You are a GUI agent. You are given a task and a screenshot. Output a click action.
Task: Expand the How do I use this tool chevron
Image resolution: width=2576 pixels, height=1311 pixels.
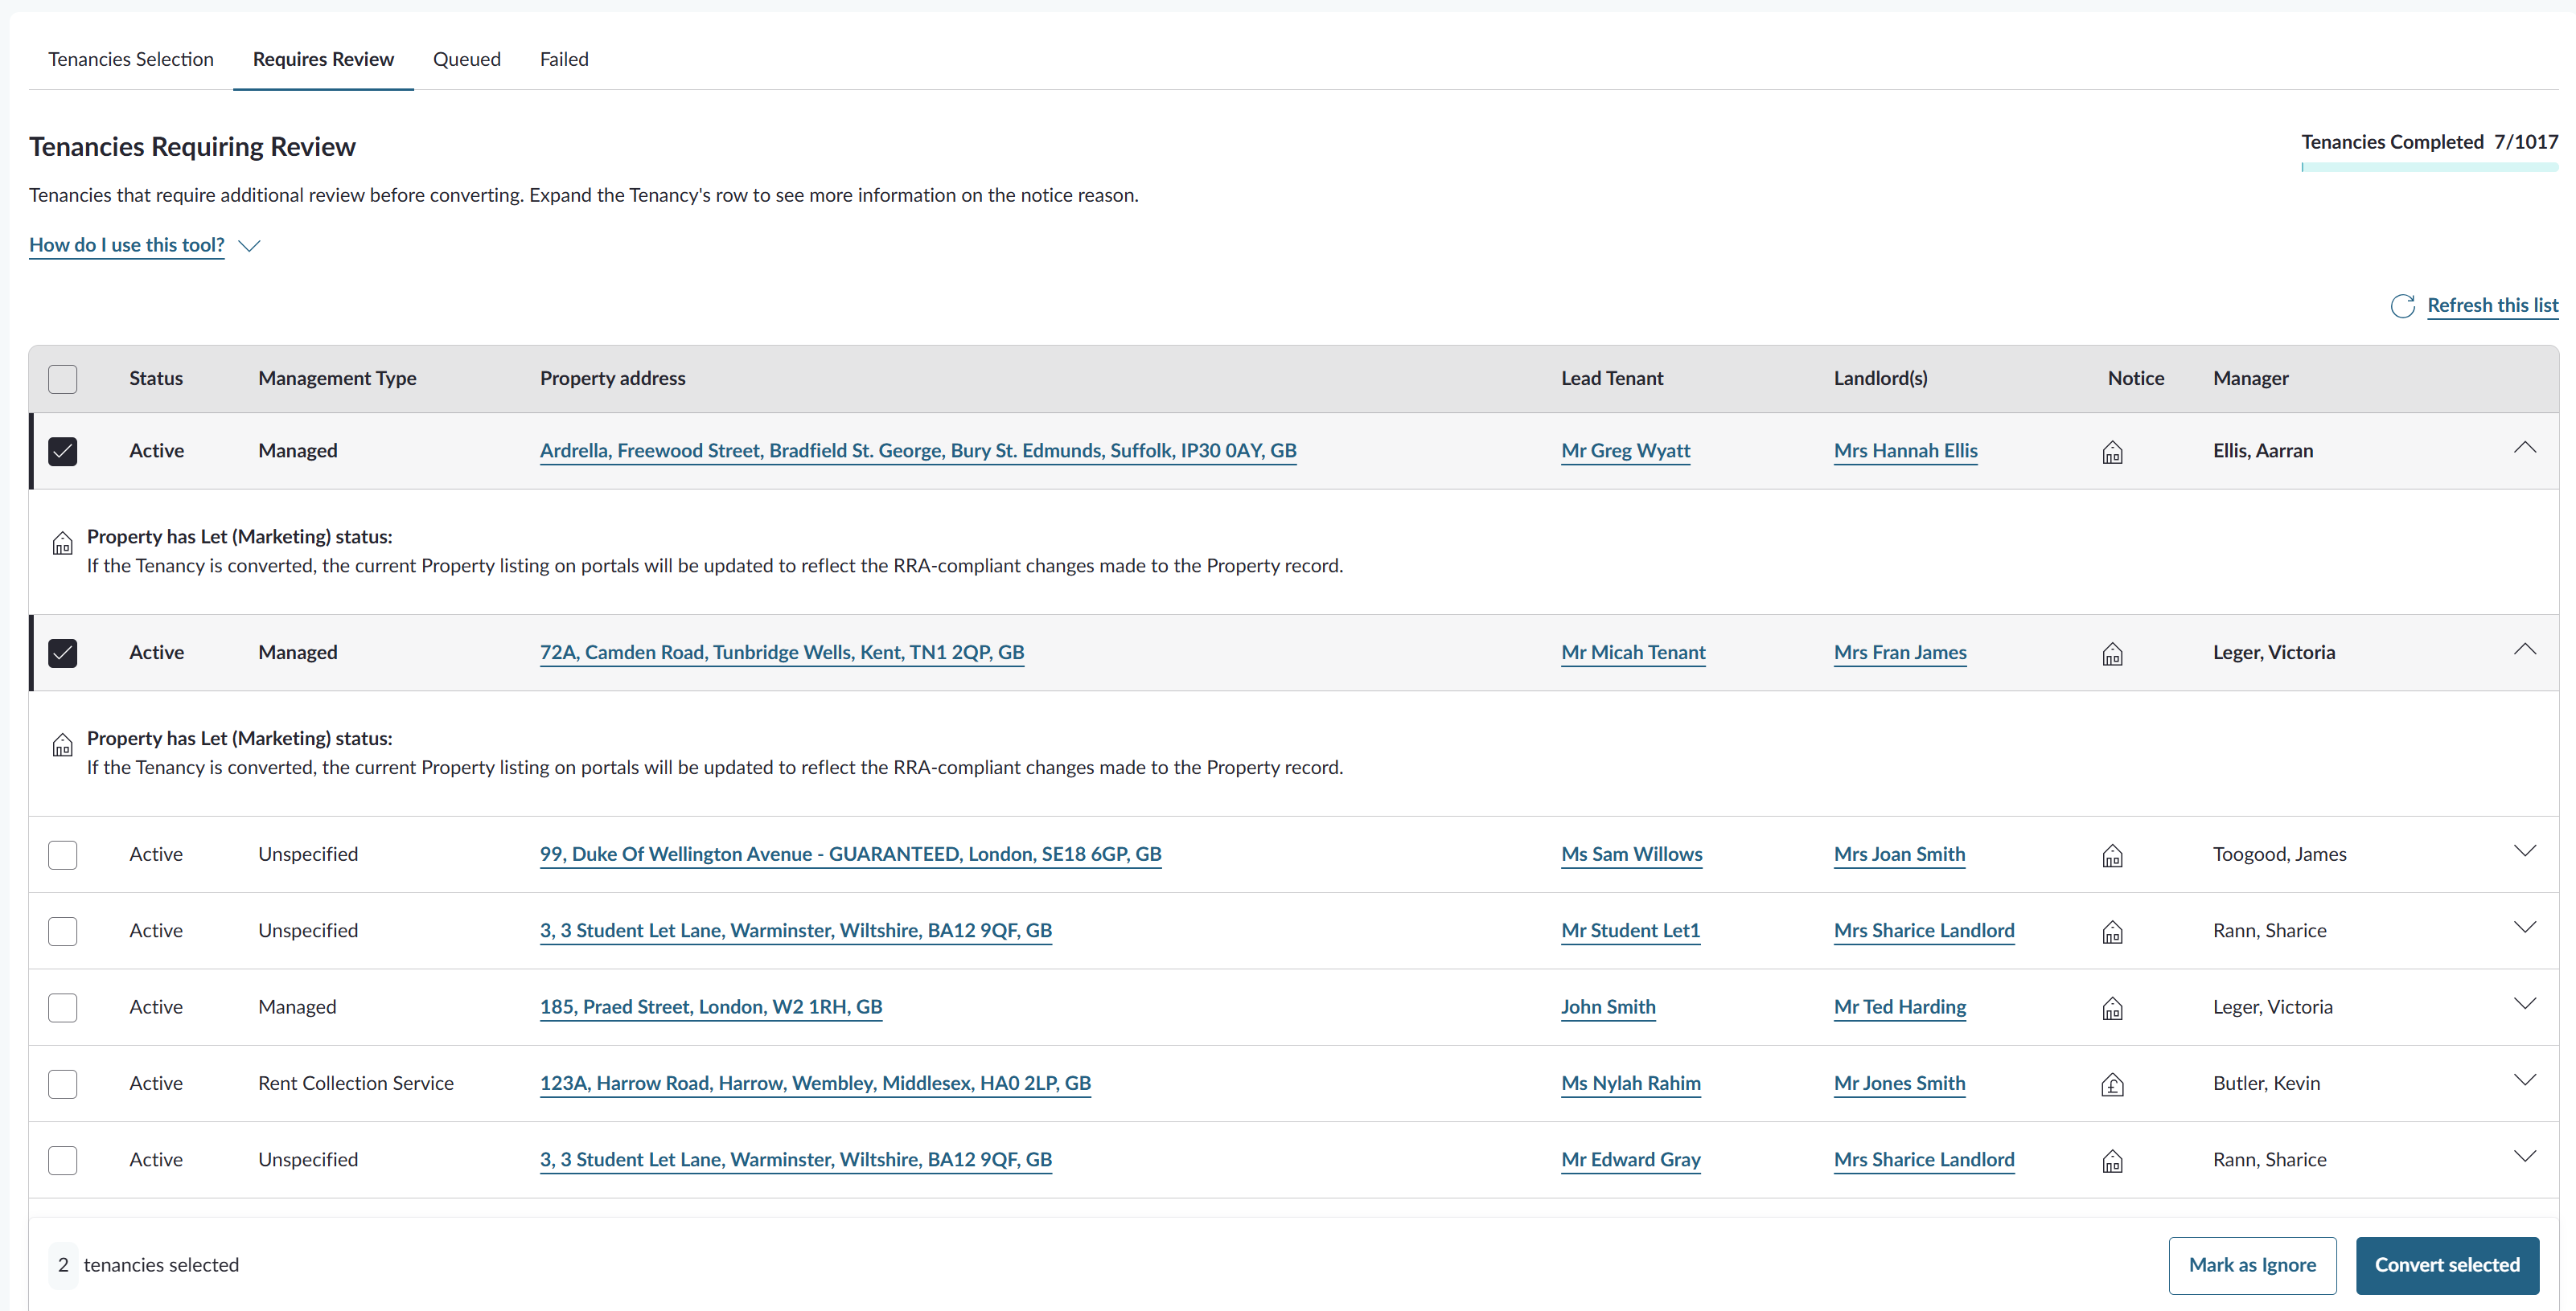[249, 246]
